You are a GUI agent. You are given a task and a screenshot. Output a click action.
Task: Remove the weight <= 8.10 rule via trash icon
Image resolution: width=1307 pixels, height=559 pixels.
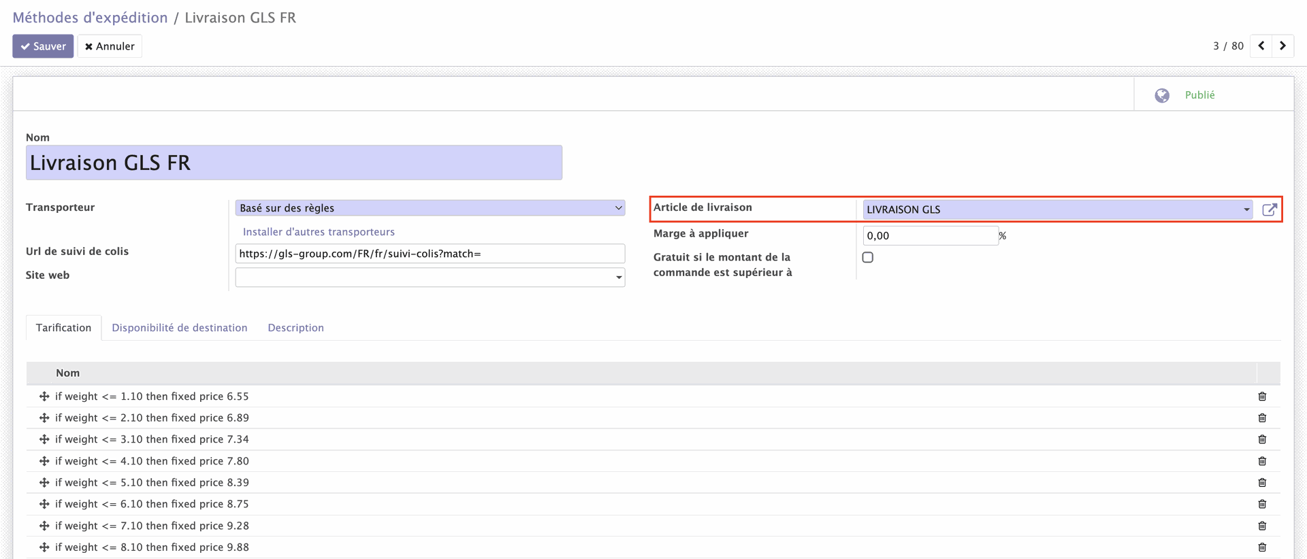1262,547
